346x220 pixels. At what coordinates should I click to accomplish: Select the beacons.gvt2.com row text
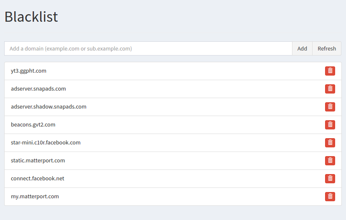(33, 125)
